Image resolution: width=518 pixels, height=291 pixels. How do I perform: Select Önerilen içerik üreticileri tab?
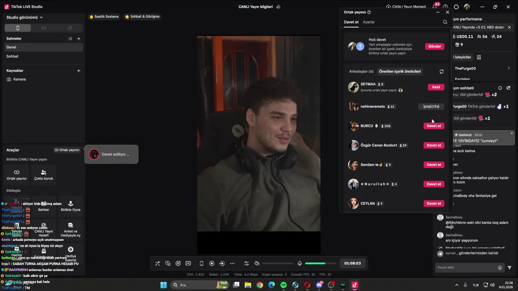click(400, 72)
